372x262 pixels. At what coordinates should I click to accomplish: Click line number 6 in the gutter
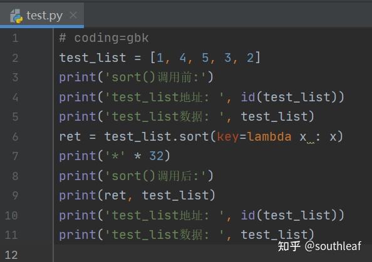(x=15, y=137)
